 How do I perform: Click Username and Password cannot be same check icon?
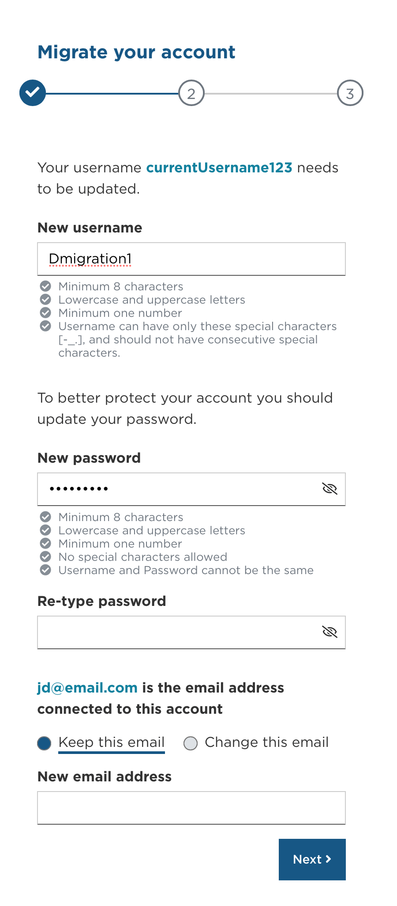[x=45, y=570]
